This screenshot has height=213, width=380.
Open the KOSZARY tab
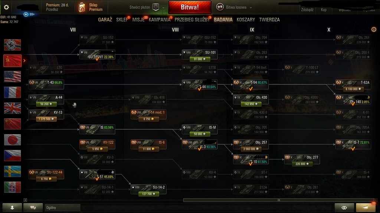246,20
